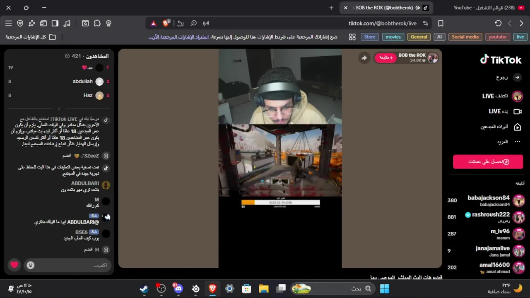Open the المزيد (More) sidebar item

509,142
